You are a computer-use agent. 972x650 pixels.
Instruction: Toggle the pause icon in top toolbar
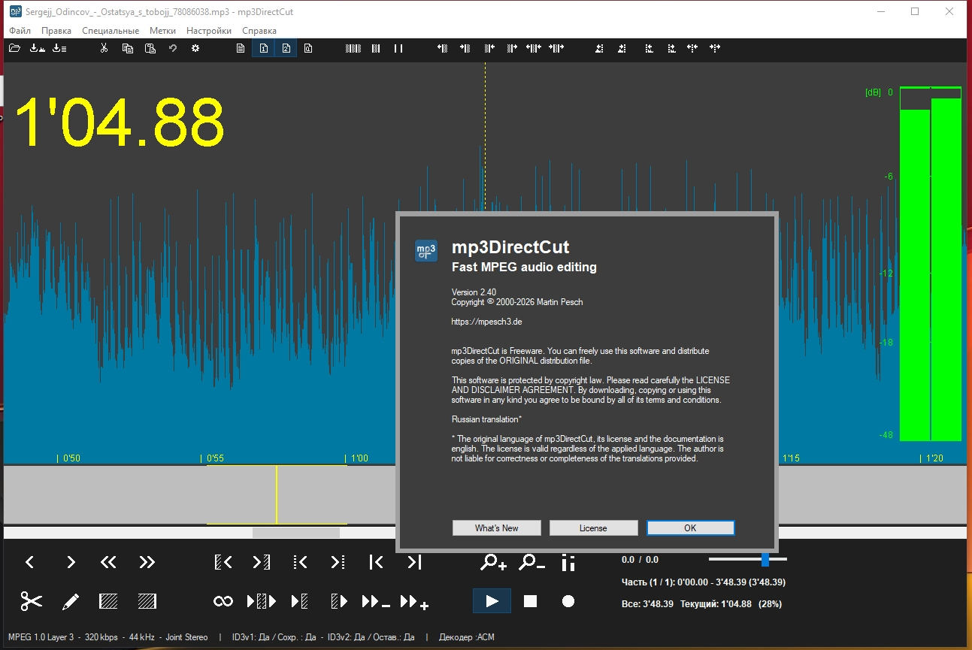pos(398,49)
